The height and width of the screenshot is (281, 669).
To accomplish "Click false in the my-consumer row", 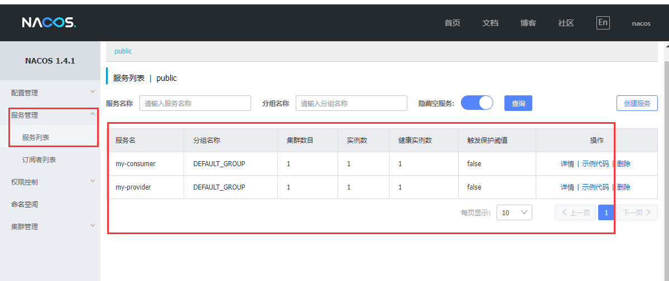I will pyautogui.click(x=474, y=164).
